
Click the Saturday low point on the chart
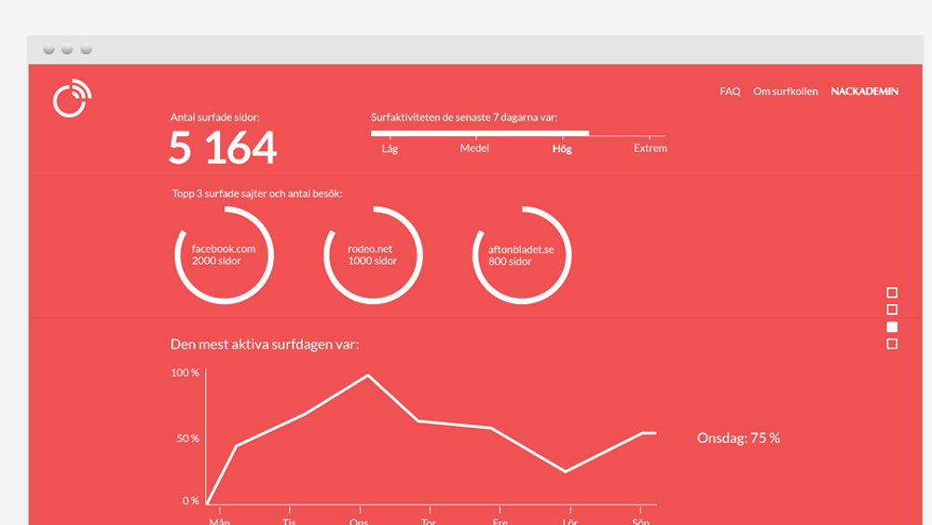click(566, 471)
